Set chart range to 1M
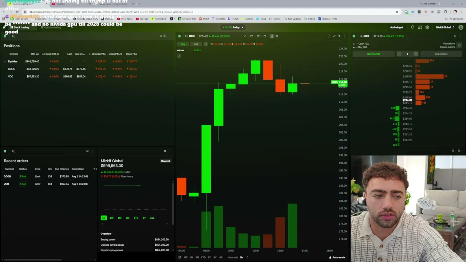This screenshot has width=466, height=262. [x=191, y=257]
